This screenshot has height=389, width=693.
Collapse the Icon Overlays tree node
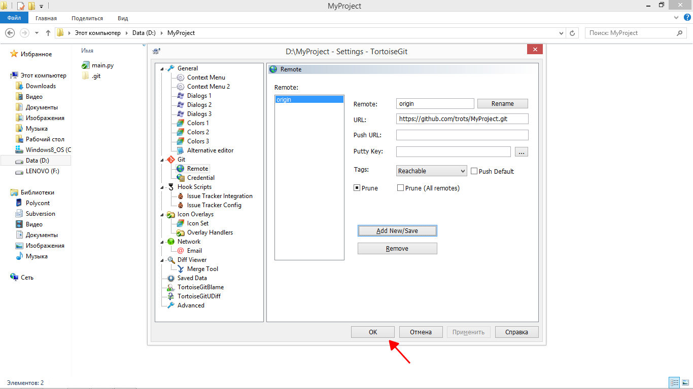click(162, 215)
